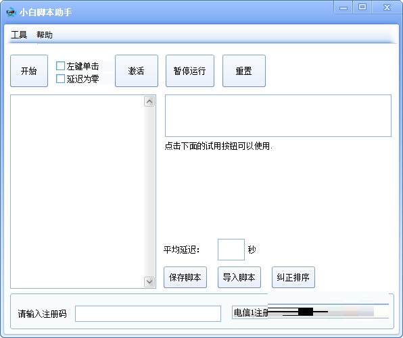Open the 工具 menu
Screen dimensions: 403x338
(x=19, y=34)
